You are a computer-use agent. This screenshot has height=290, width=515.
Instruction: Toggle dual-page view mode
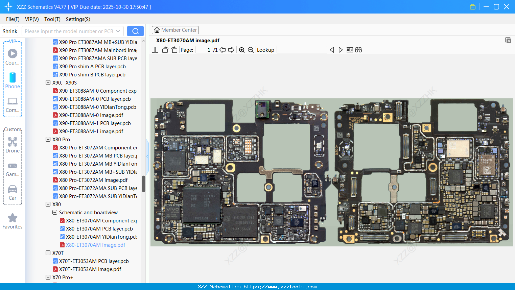tap(155, 50)
